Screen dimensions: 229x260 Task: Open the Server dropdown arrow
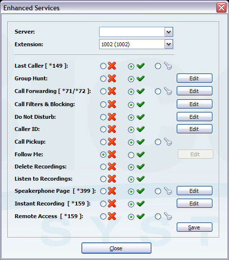click(169, 32)
